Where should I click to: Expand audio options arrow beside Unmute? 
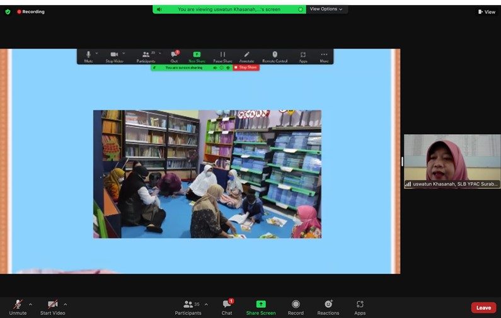click(30, 304)
